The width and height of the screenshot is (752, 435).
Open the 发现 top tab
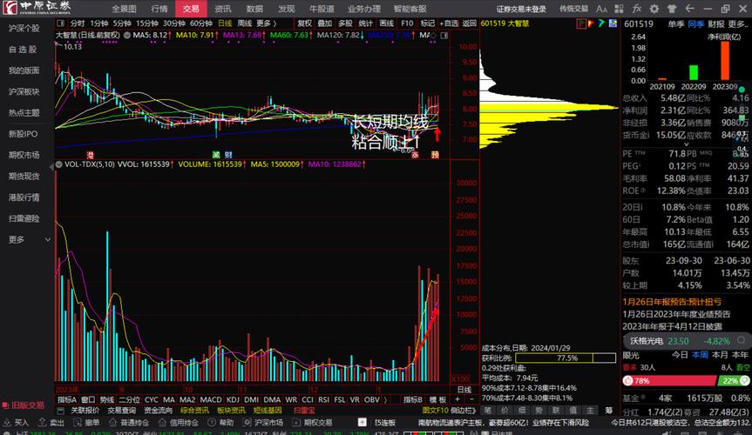coord(287,9)
